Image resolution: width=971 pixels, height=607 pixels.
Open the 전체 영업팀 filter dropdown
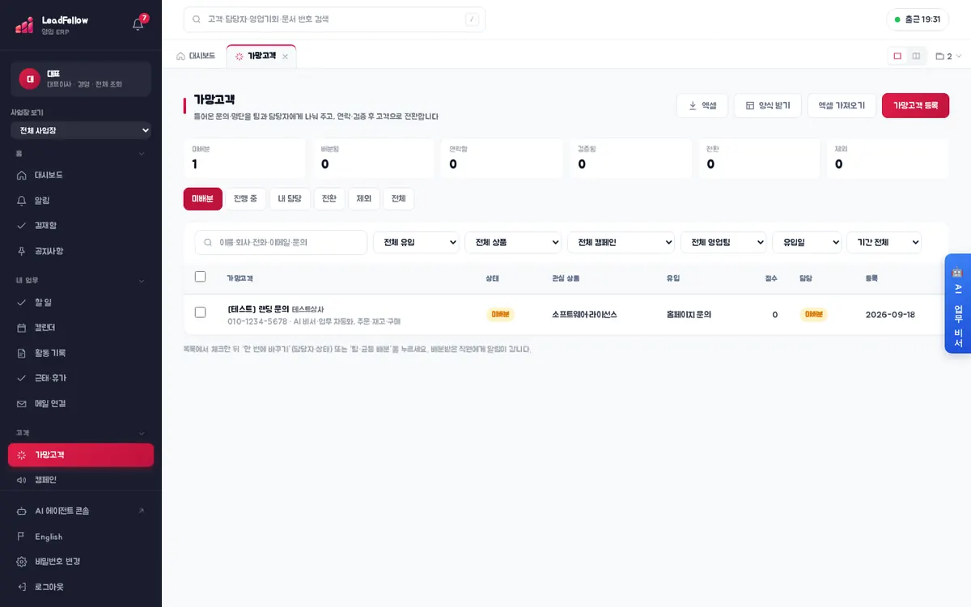[723, 242]
